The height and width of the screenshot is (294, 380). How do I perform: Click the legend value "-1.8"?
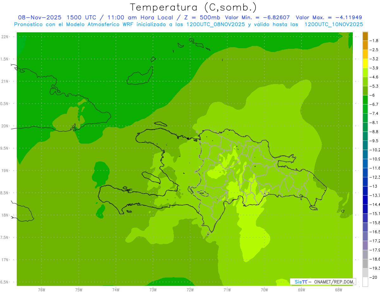(374, 41)
